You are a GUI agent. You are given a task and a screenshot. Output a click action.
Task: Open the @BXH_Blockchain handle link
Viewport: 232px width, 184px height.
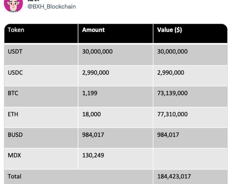pos(52,7)
